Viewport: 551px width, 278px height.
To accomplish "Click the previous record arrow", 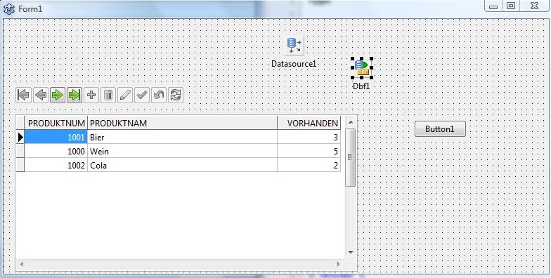I will pos(41,95).
